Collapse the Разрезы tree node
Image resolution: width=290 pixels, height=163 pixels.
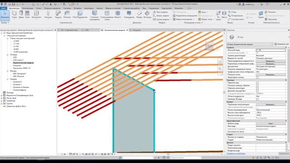click(x=8, y=79)
